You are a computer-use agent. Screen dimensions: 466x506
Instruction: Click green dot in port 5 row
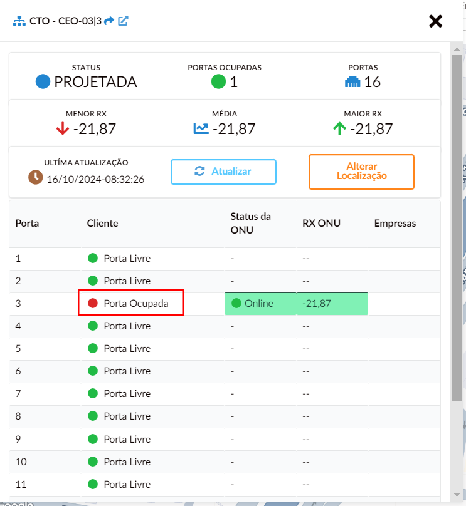click(x=93, y=349)
